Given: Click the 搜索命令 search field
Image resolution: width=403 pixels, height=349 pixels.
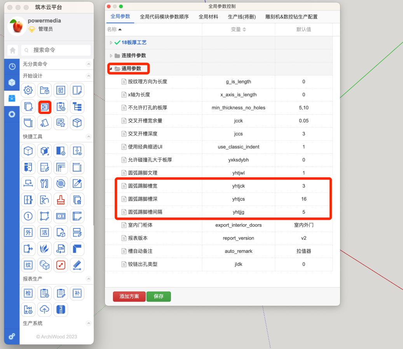Looking at the screenshot, I should point(56,51).
